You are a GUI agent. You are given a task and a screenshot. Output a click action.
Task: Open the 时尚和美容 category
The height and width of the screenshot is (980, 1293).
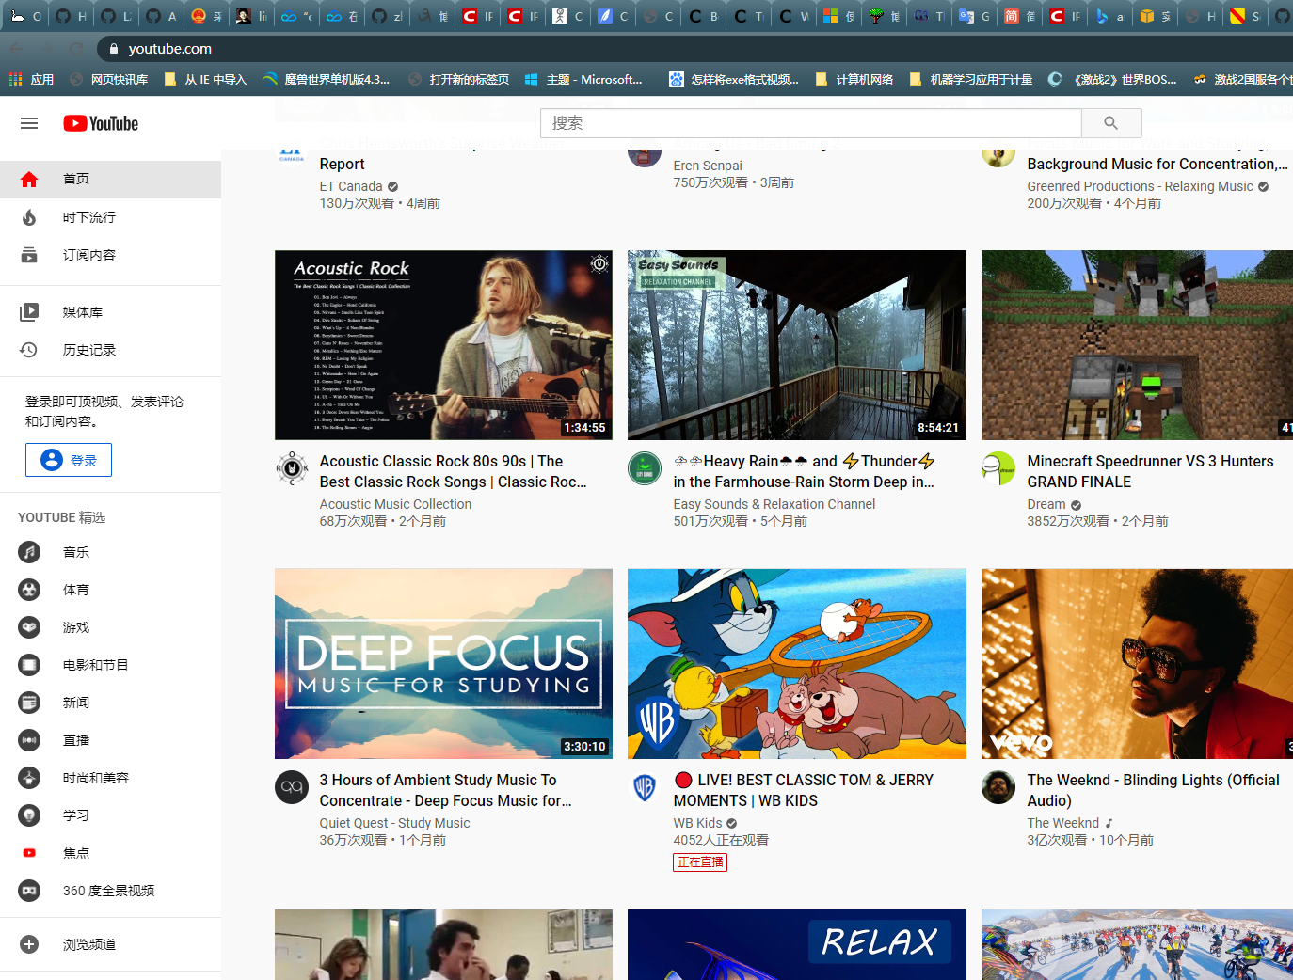point(110,778)
